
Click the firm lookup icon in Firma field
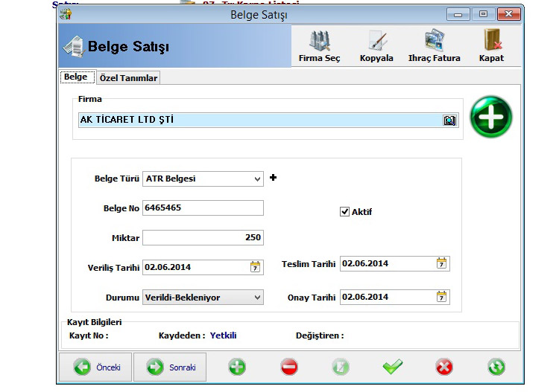coord(449,120)
